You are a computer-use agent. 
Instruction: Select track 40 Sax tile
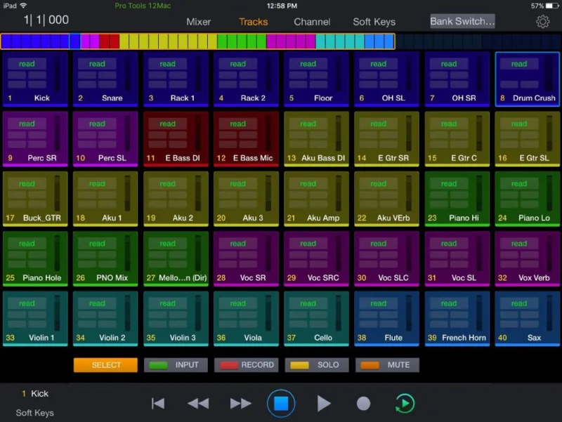pos(528,319)
